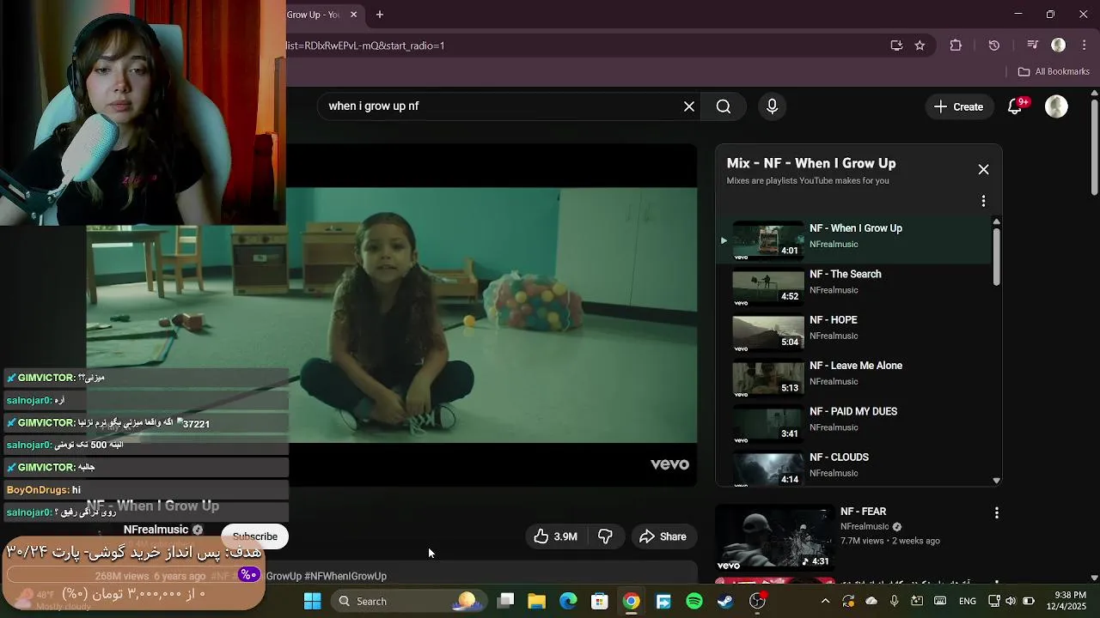Open File Explorer from taskbar
Viewport: 1100px width, 618px height.
537,601
